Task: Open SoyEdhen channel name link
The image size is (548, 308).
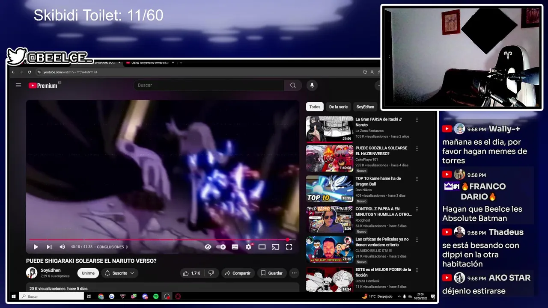Action: coord(51,270)
